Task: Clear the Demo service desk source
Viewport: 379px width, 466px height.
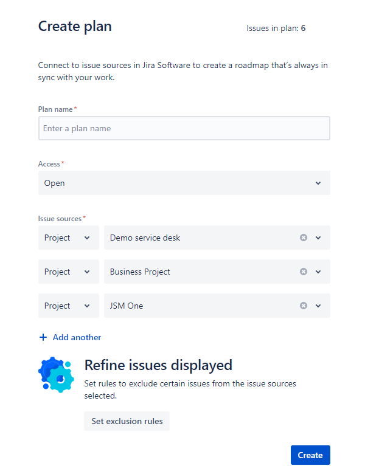Action: [303, 238]
